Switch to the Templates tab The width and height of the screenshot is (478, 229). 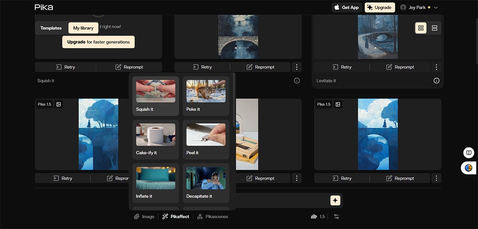coord(51,28)
